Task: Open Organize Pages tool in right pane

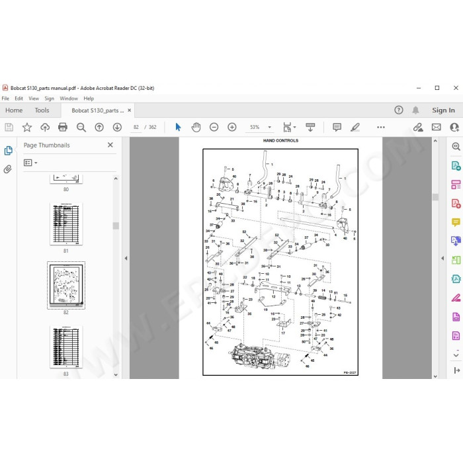Action: point(456,185)
